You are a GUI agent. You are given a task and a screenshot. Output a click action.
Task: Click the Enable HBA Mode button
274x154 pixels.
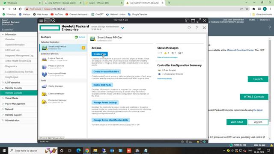(x=102, y=85)
